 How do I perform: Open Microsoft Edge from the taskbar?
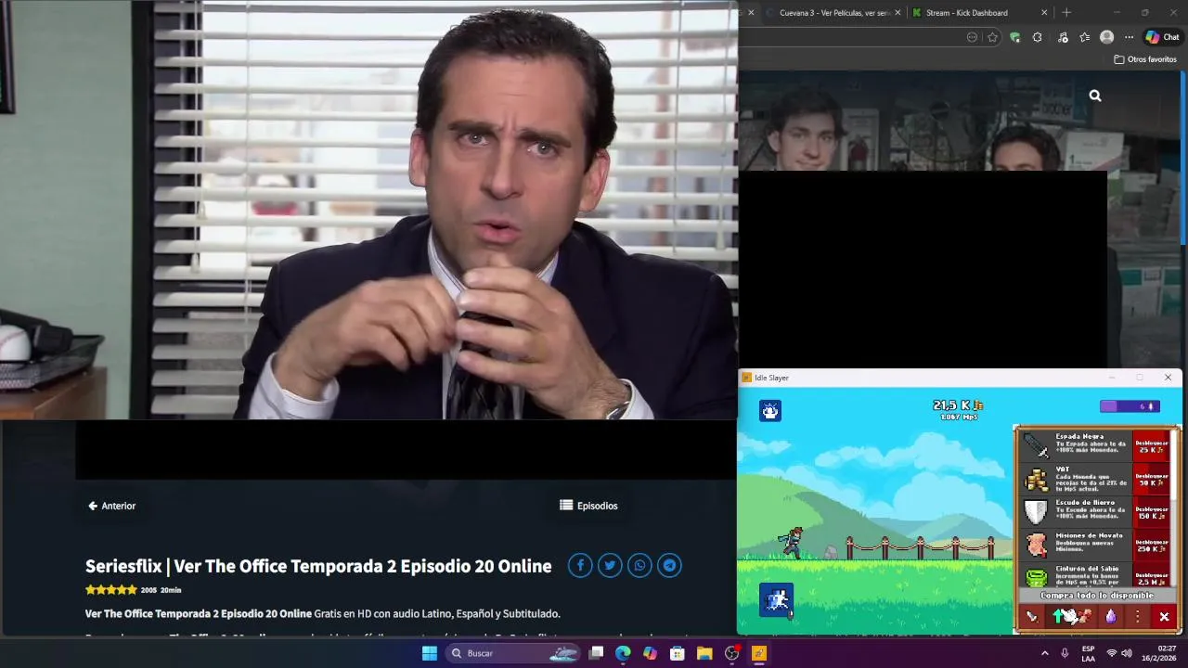tap(623, 653)
